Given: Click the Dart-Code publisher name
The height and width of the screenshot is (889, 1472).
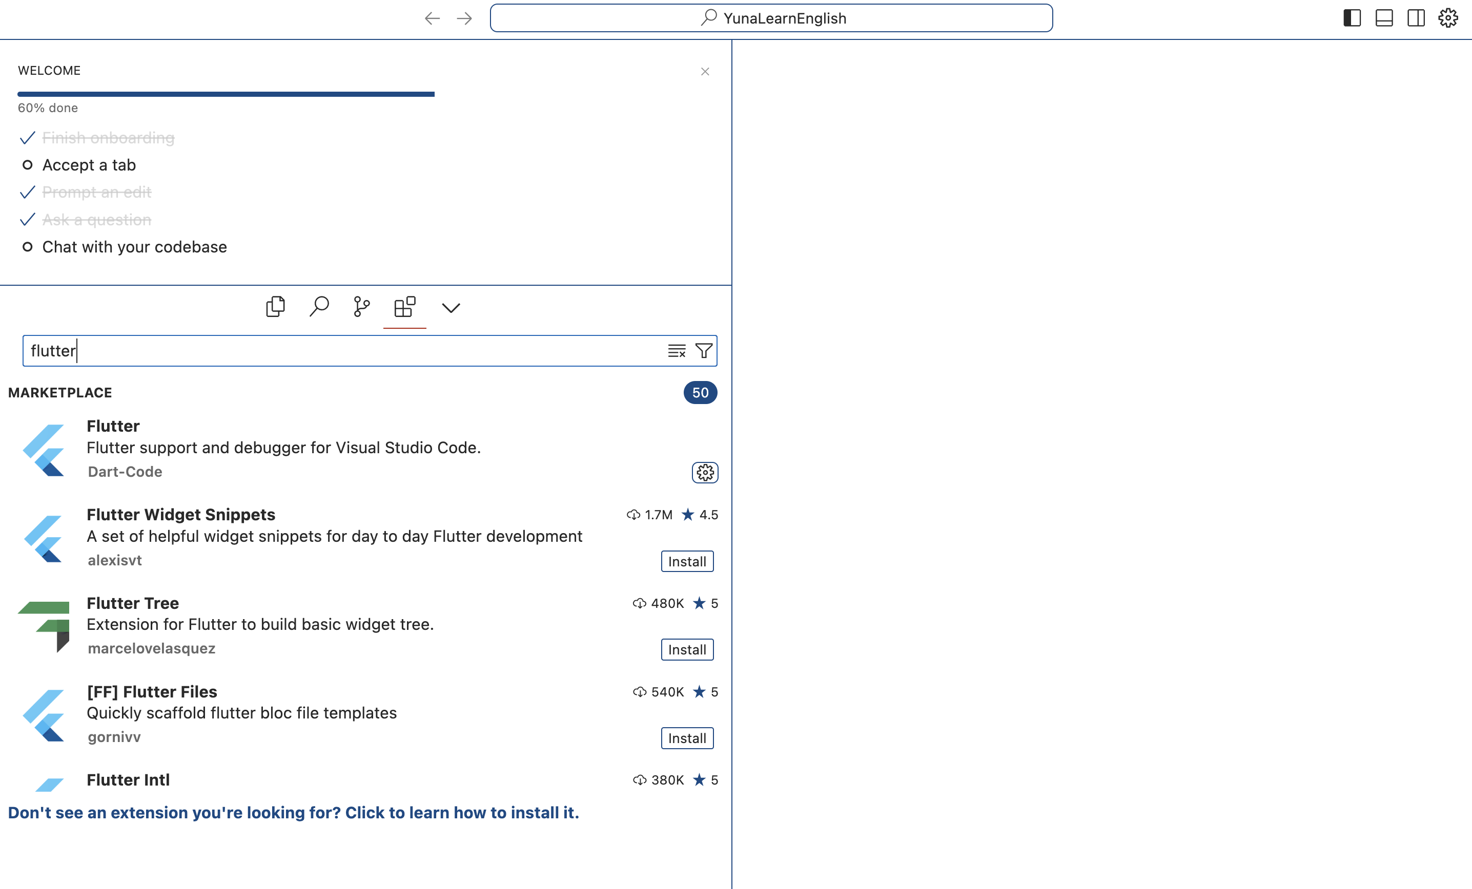Looking at the screenshot, I should (125, 472).
